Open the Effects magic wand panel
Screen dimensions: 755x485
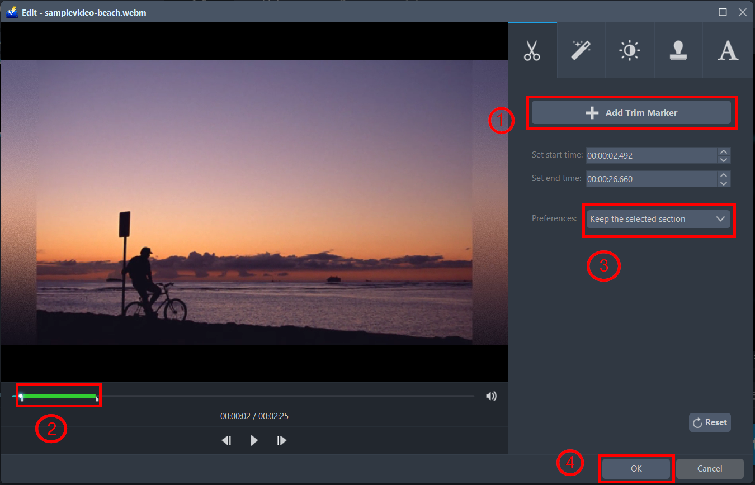click(x=581, y=50)
